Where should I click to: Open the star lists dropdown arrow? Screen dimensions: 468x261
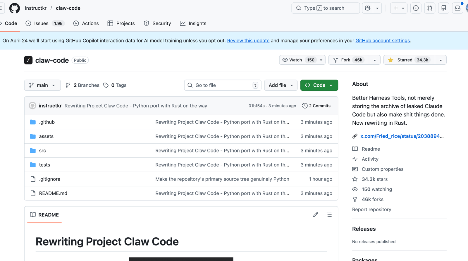coord(441,60)
